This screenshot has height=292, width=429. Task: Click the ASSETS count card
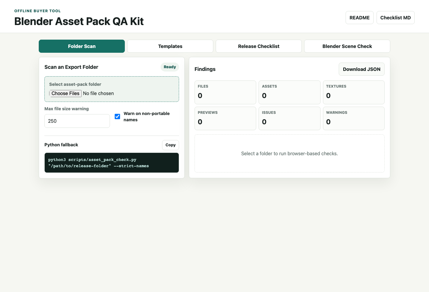[x=290, y=92]
